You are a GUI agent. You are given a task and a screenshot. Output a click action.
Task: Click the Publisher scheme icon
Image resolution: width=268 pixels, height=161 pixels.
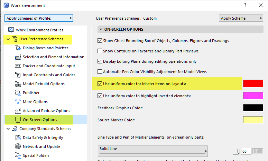click(18, 93)
